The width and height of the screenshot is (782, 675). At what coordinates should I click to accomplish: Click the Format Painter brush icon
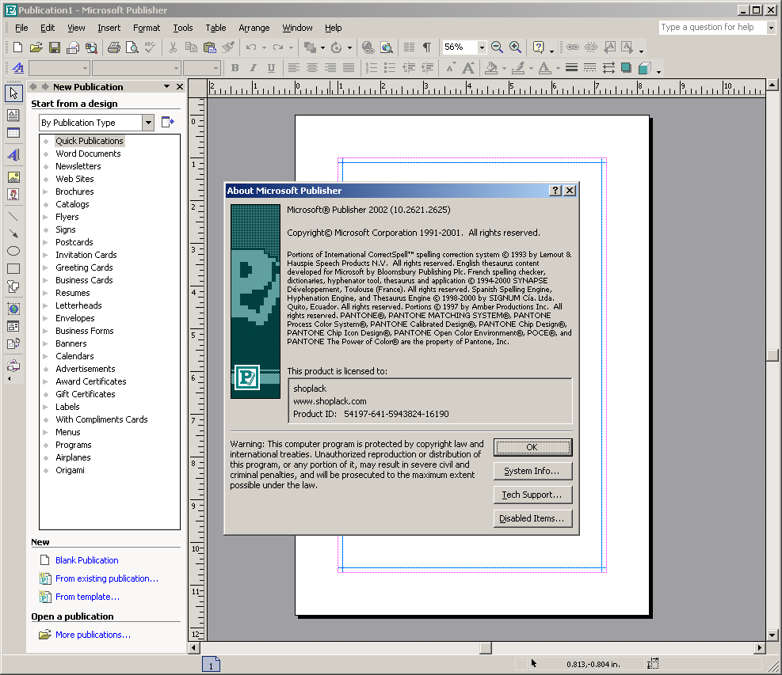[228, 47]
